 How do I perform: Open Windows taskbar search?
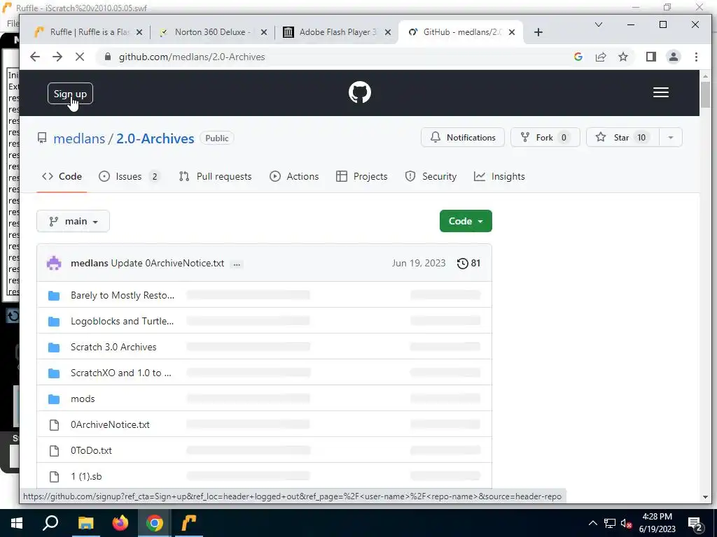[50, 523]
